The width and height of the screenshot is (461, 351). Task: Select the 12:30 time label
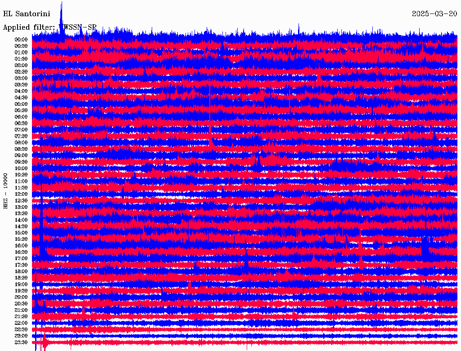(21, 201)
